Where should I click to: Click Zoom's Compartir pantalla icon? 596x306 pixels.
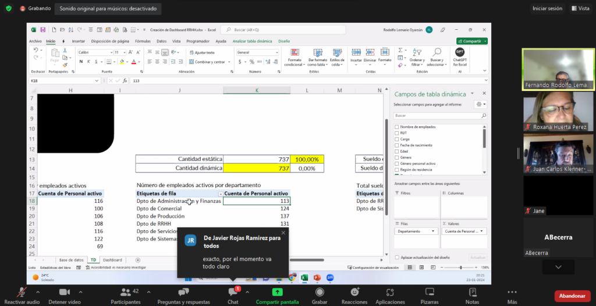[277, 292]
